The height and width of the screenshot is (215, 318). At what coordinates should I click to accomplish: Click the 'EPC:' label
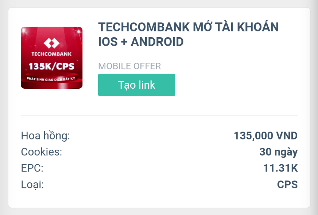32,168
